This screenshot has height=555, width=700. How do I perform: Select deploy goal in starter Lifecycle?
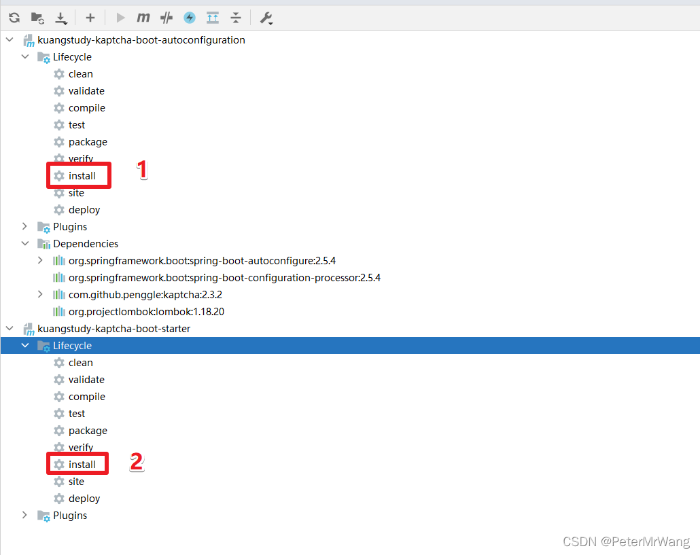pyautogui.click(x=84, y=499)
